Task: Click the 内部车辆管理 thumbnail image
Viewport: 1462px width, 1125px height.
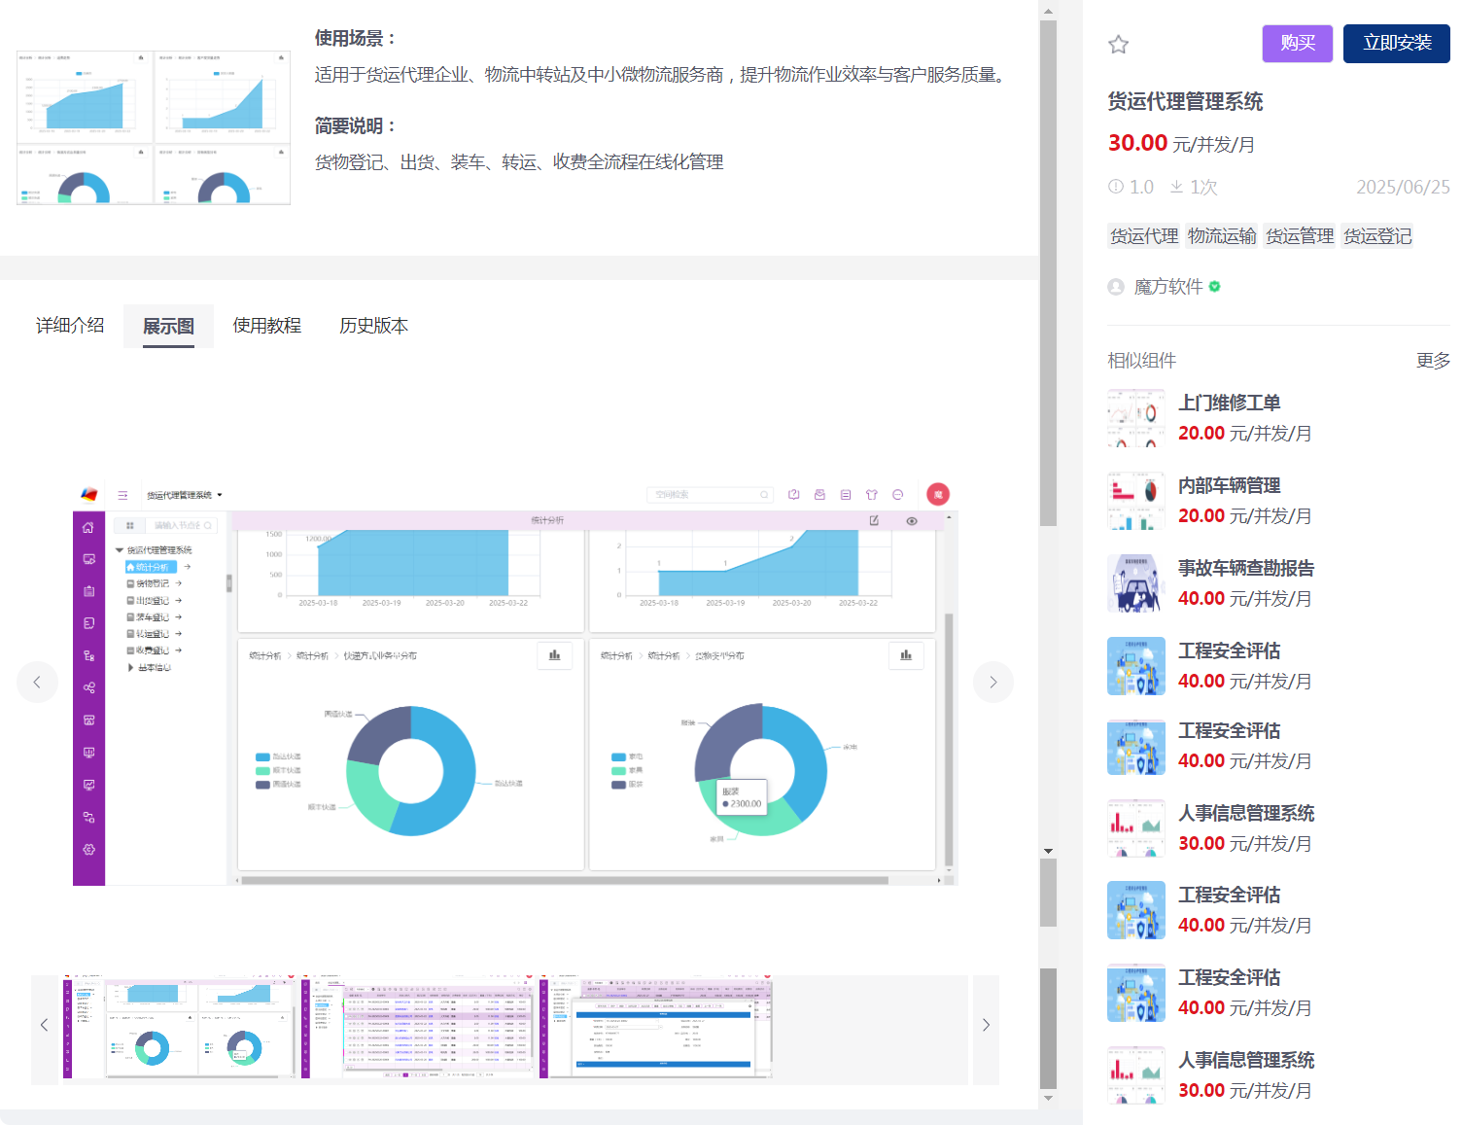Action: [1136, 501]
